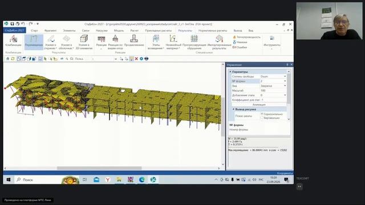
Task: Click the redo arrow in quick access bar
Action: click(x=30, y=24)
